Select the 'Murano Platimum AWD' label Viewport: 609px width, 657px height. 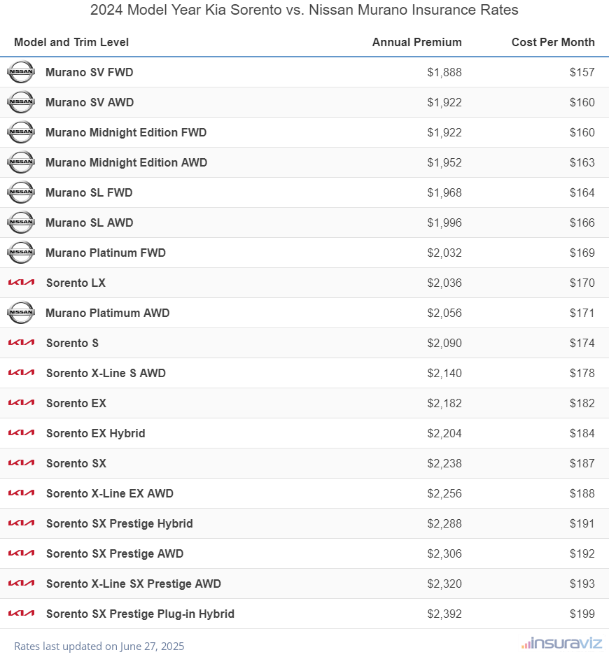click(108, 313)
